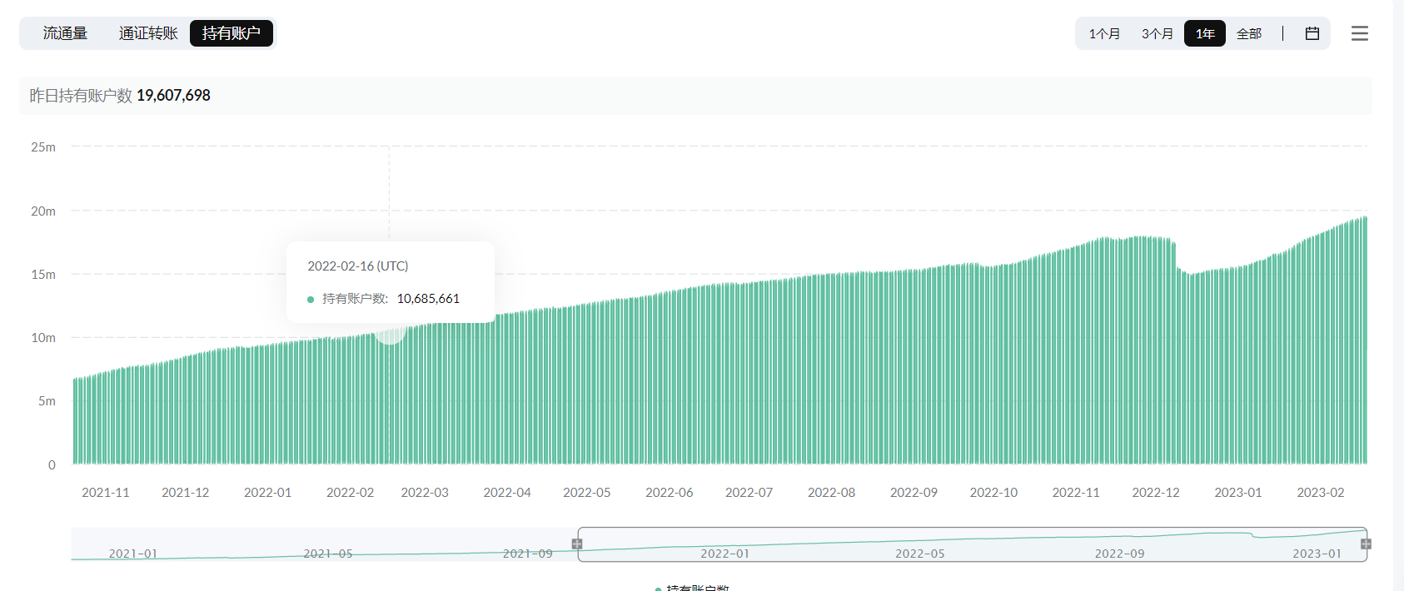
Task: Choose the 1年 time range
Action: pyautogui.click(x=1205, y=33)
